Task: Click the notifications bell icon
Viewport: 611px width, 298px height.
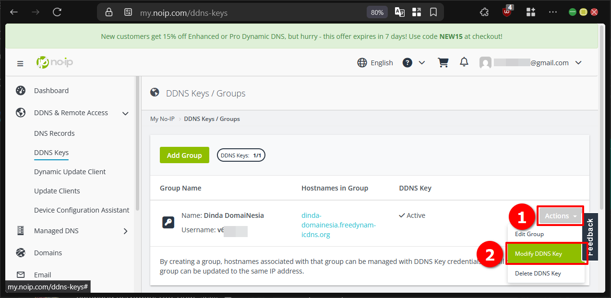Action: click(x=464, y=62)
